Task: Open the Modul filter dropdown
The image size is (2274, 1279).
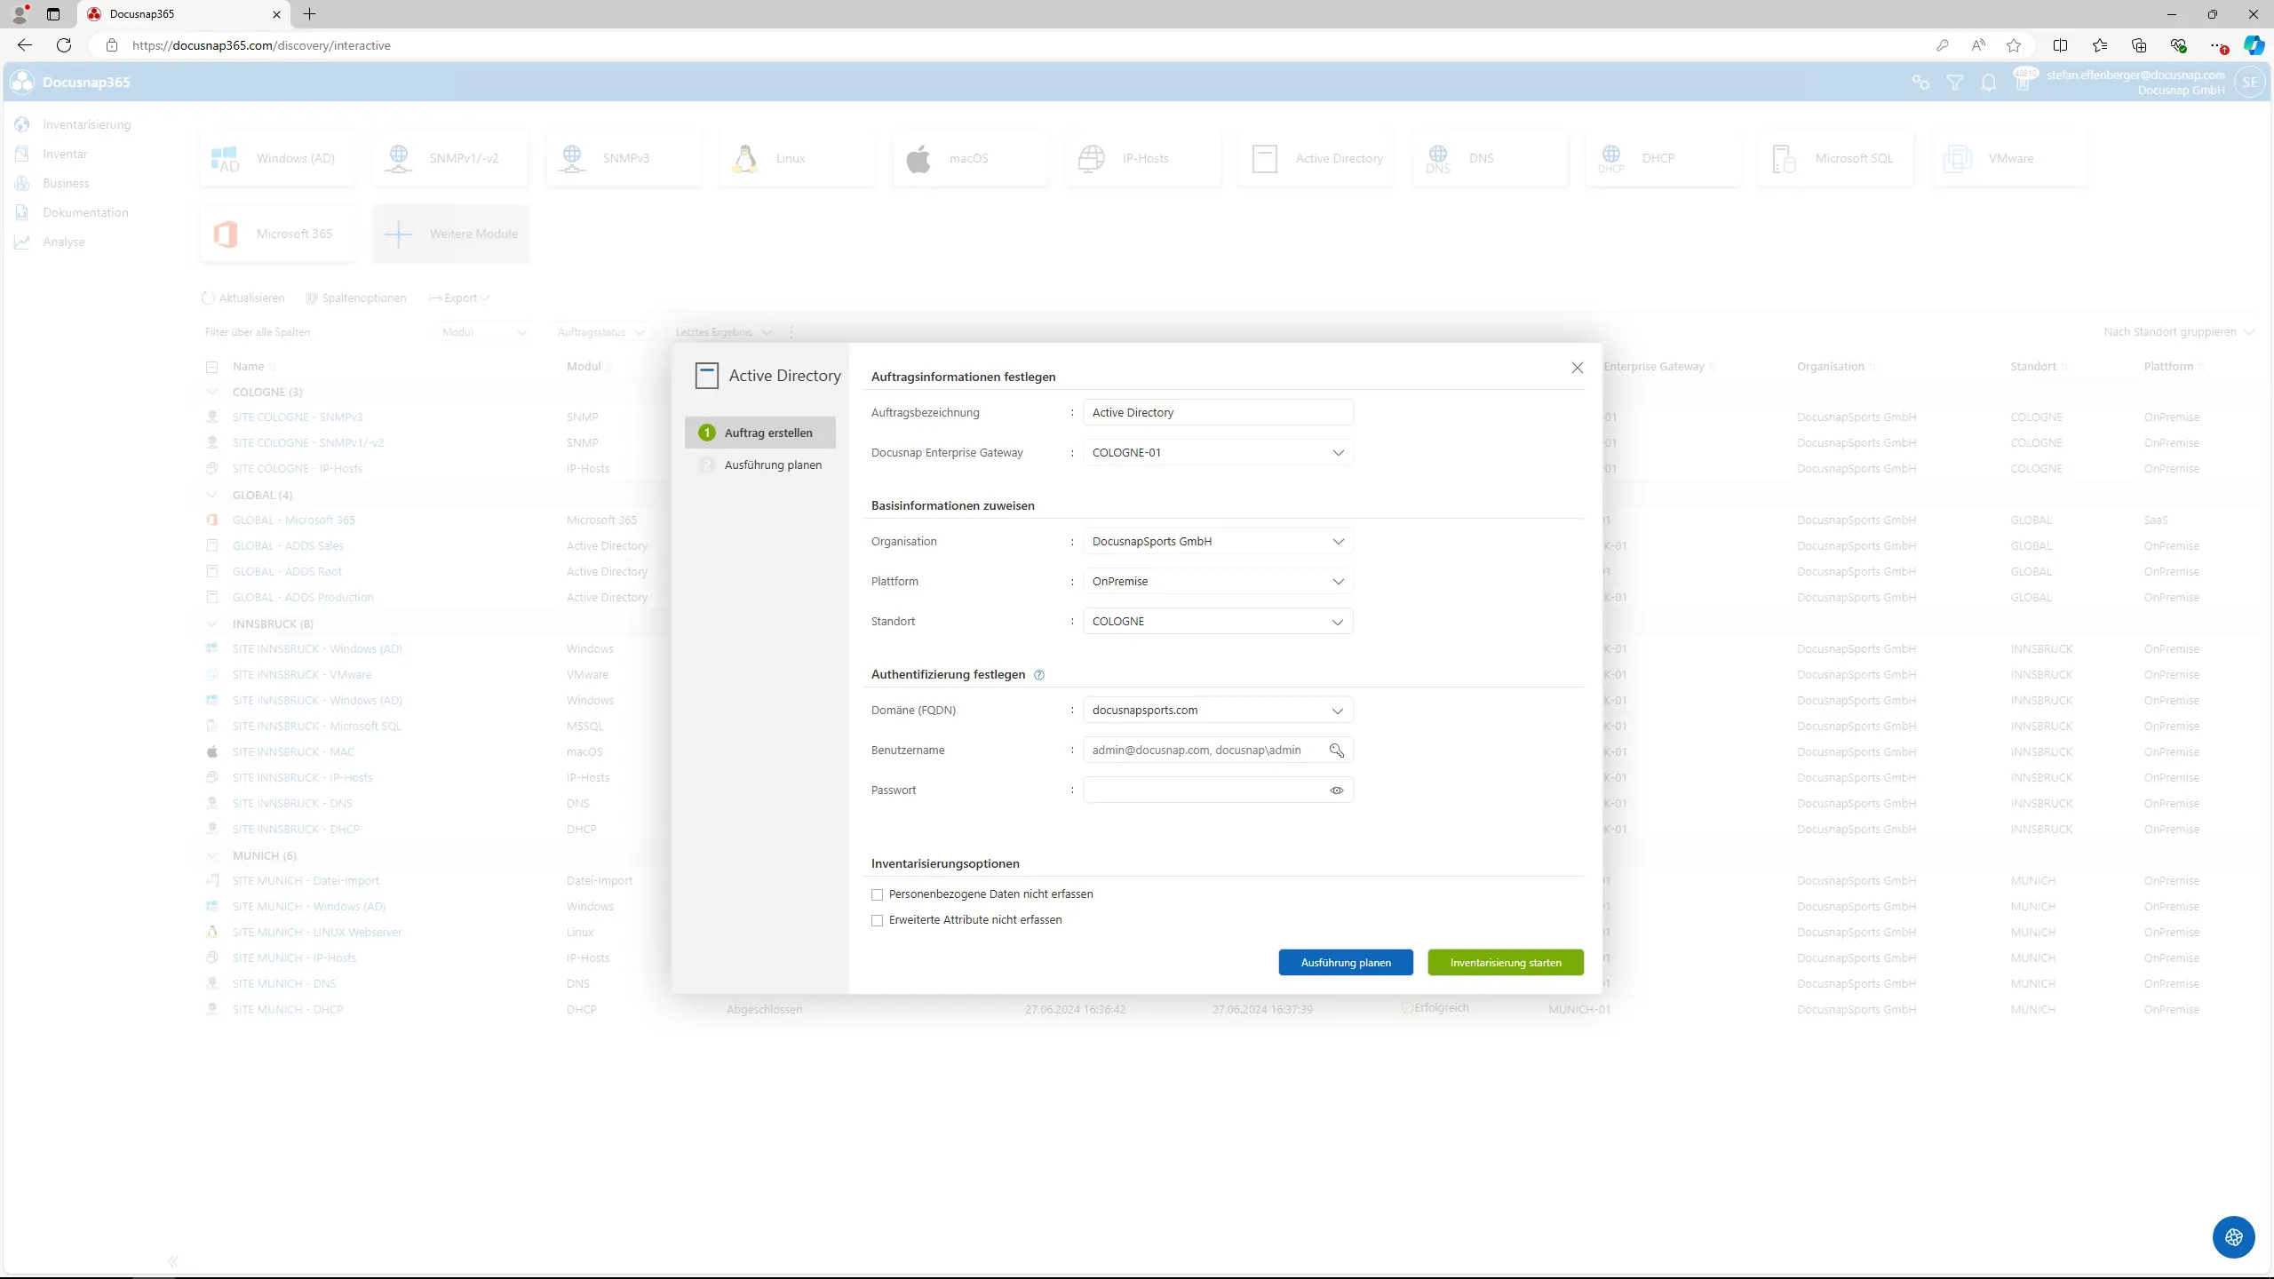Action: point(484,332)
